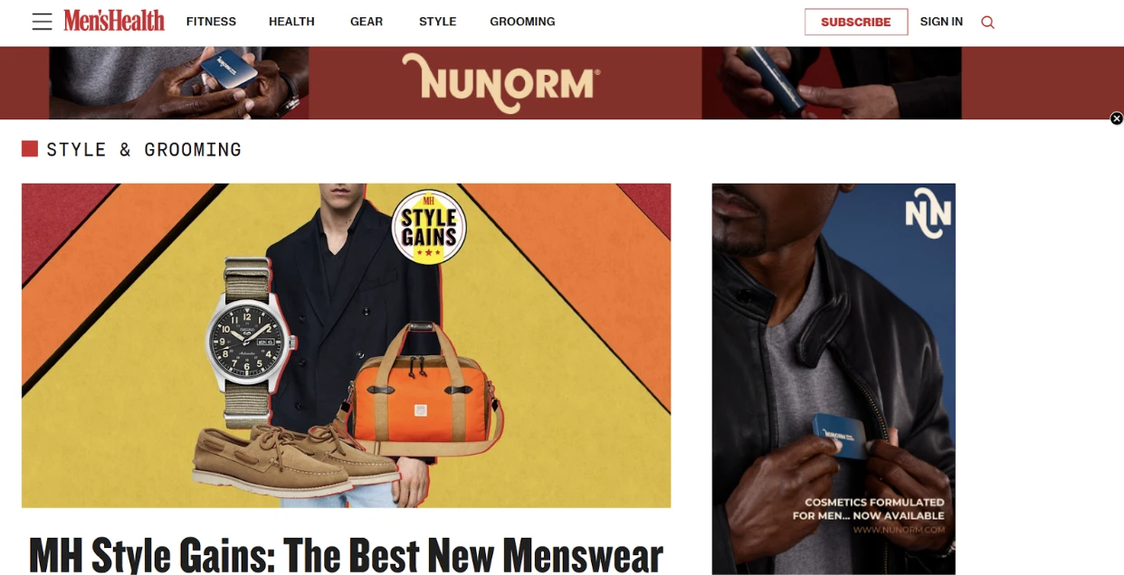Click the red Style & Grooming square marker
This screenshot has width=1124, height=575.
pyautogui.click(x=30, y=148)
